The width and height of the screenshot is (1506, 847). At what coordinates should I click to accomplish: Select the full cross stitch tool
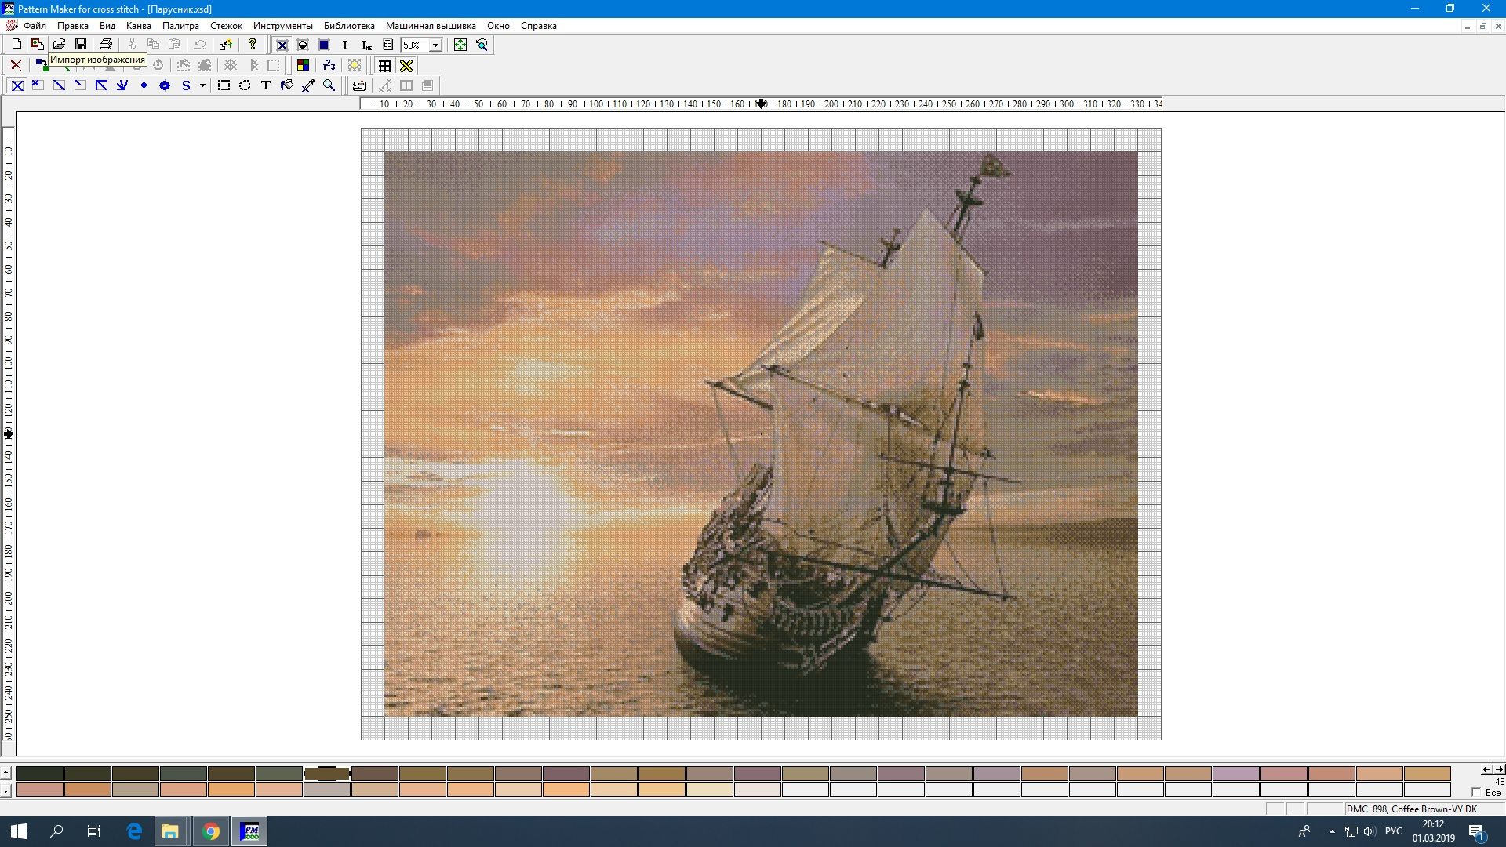point(17,85)
